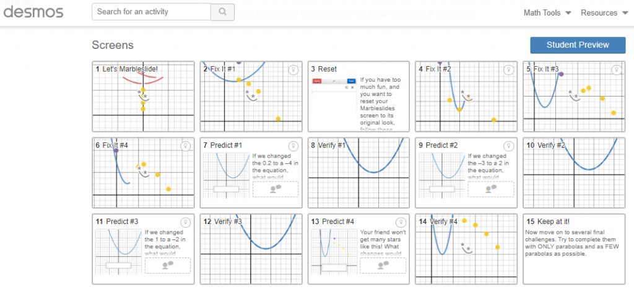634x289 pixels.
Task: Select the Verify #1 screen thumbnail
Action: click(358, 173)
